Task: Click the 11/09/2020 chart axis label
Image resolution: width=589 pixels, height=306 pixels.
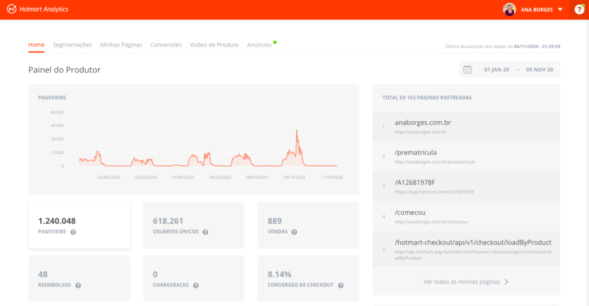Action: [x=332, y=177]
